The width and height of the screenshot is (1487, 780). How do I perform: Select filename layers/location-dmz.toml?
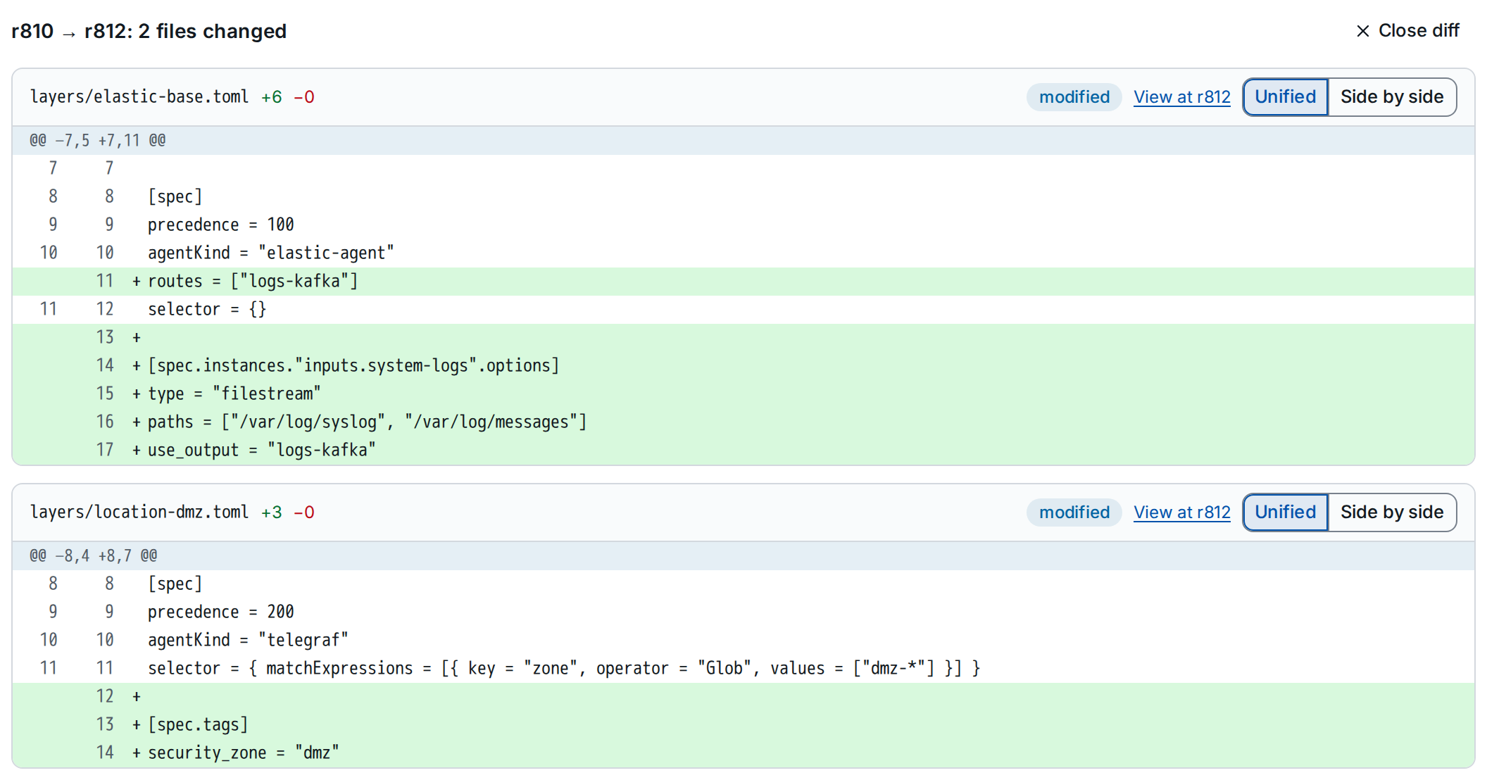click(139, 512)
